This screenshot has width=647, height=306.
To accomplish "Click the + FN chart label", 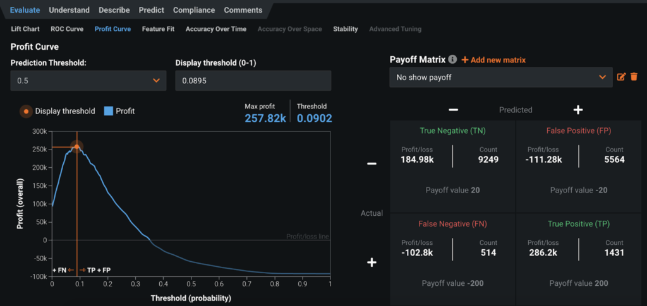I will point(59,270).
